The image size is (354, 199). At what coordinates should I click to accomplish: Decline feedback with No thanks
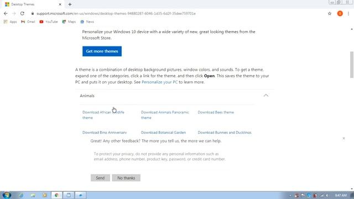click(x=126, y=178)
